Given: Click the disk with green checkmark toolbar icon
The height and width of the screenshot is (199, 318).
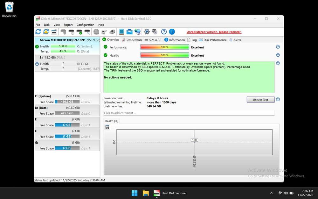Looking at the screenshot, I should pos(79,32).
